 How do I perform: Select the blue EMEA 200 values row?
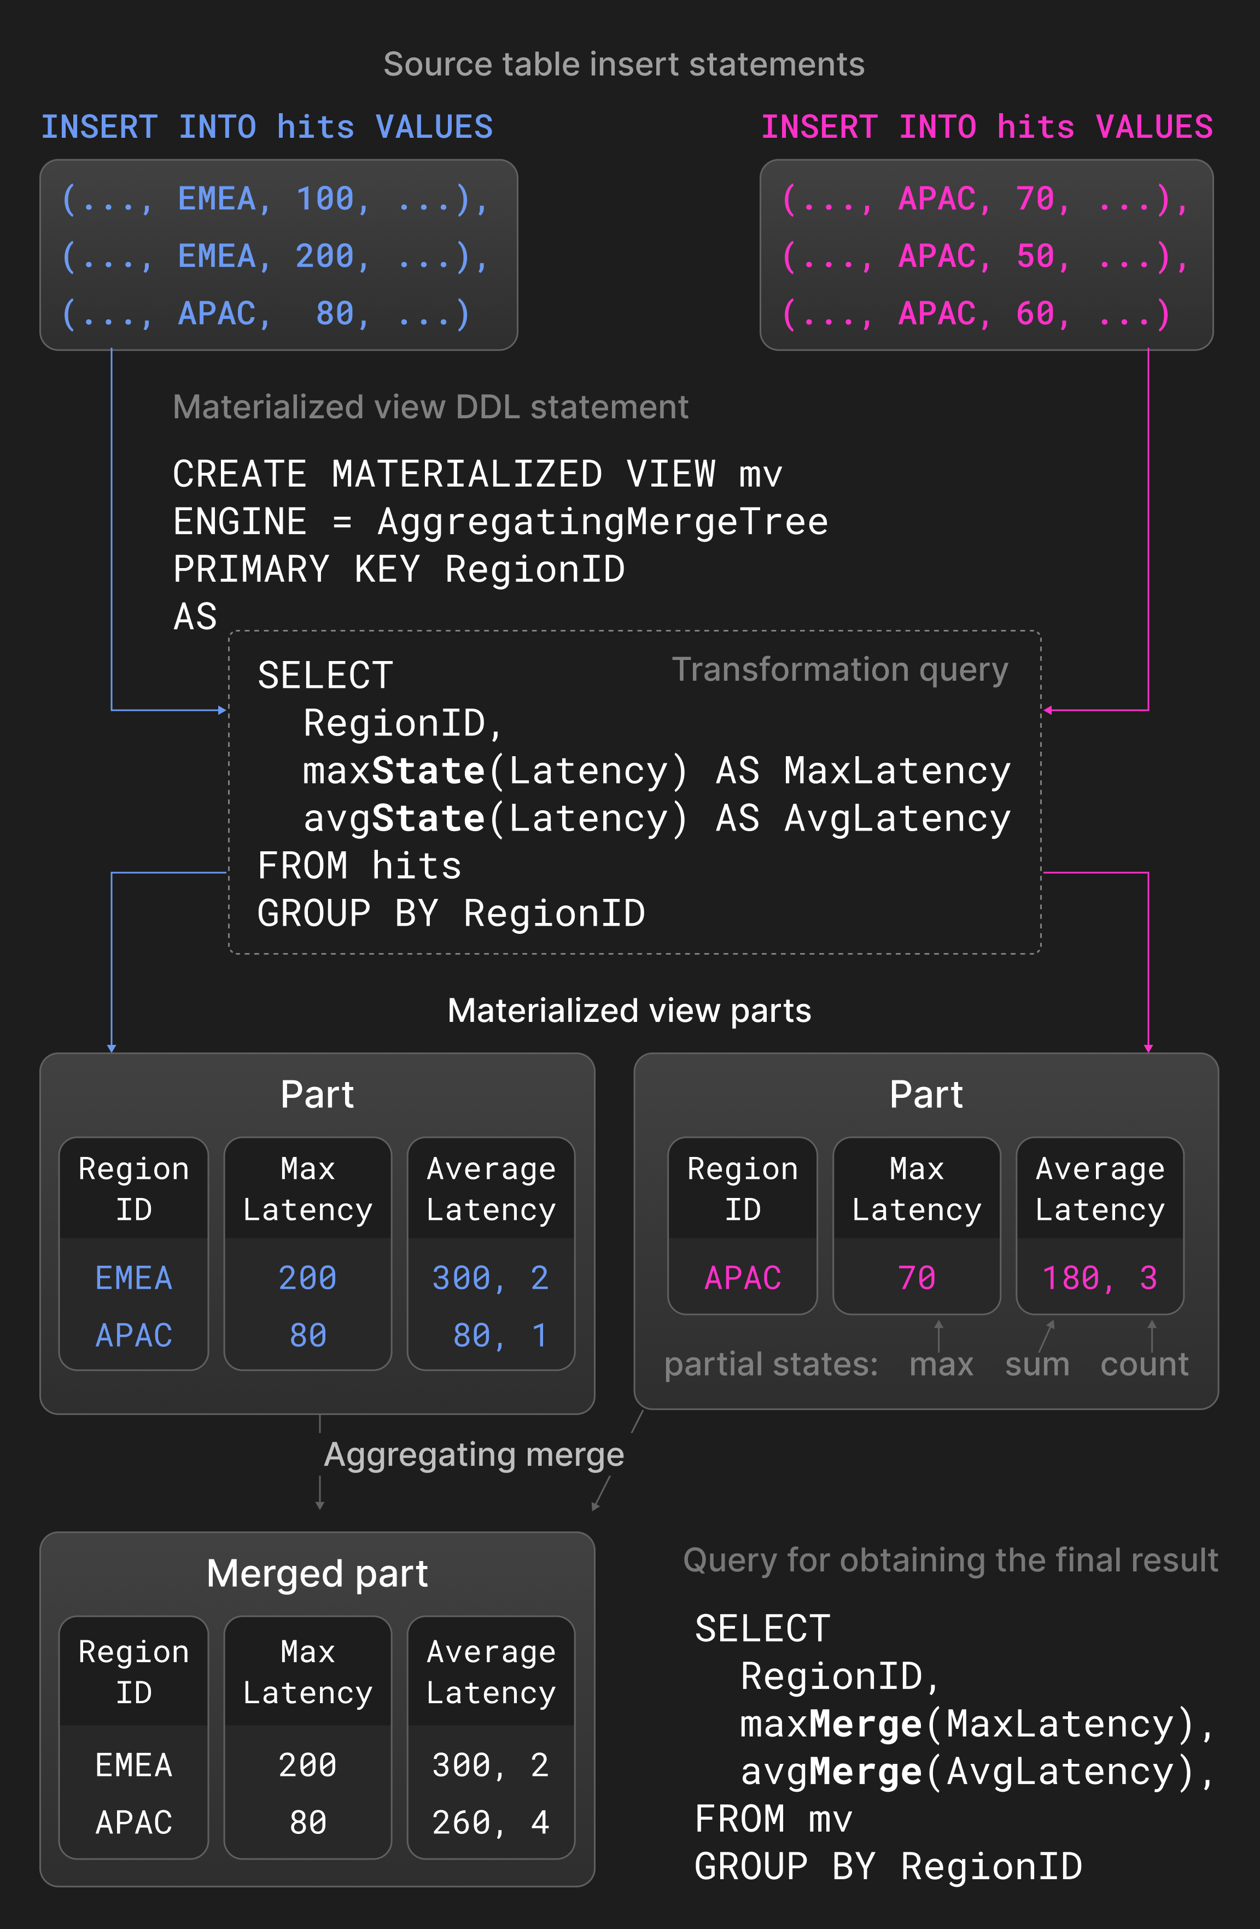click(x=276, y=256)
